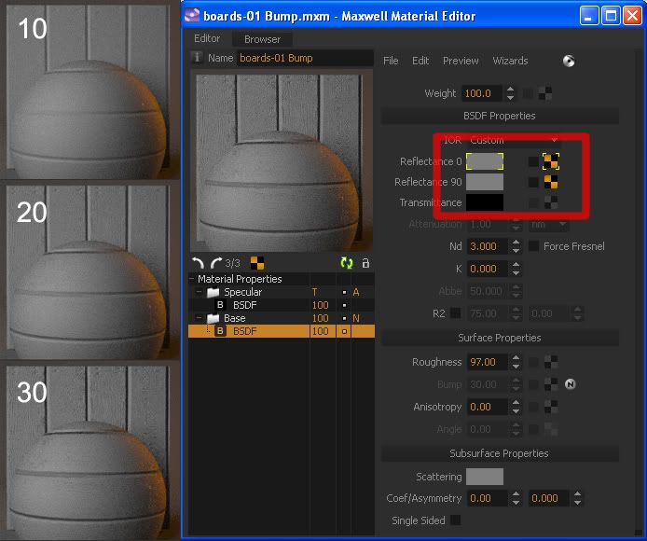
Task: Decrease Roughness with its down arrow
Action: pos(516,367)
